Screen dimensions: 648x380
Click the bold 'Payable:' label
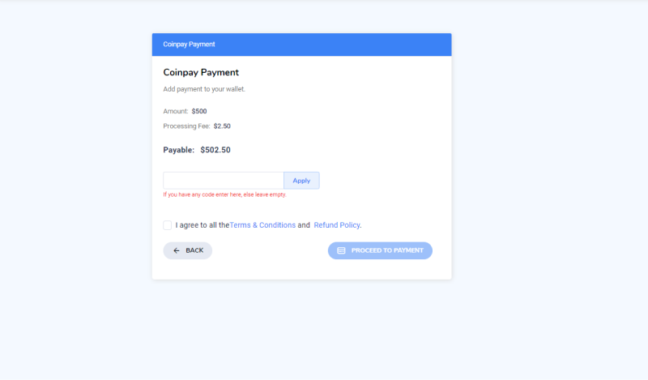coord(178,150)
